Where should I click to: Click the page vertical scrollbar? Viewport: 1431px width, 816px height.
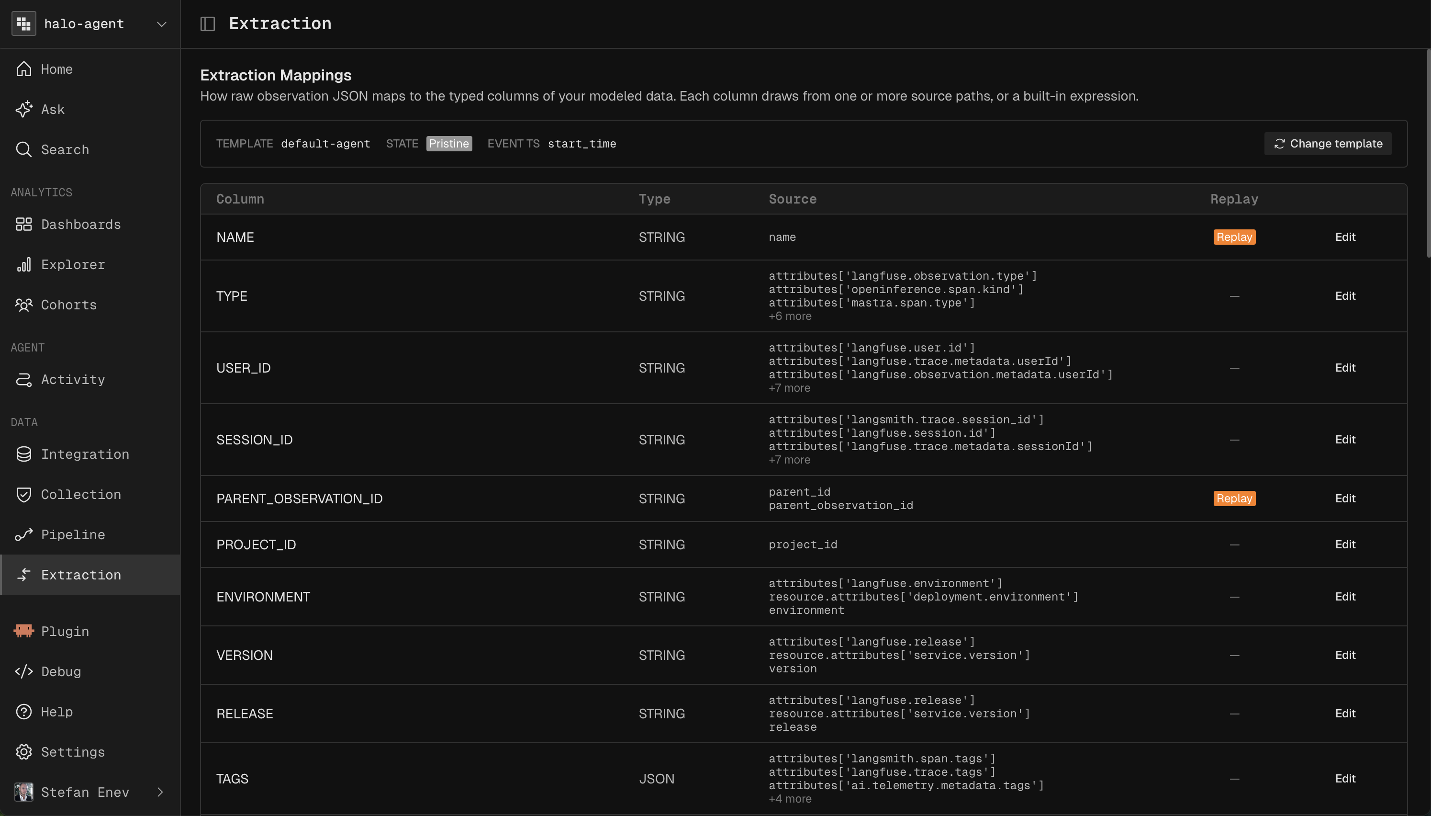(1428, 153)
